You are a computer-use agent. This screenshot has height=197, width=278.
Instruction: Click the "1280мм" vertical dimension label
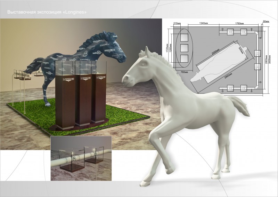(x=171, y=48)
